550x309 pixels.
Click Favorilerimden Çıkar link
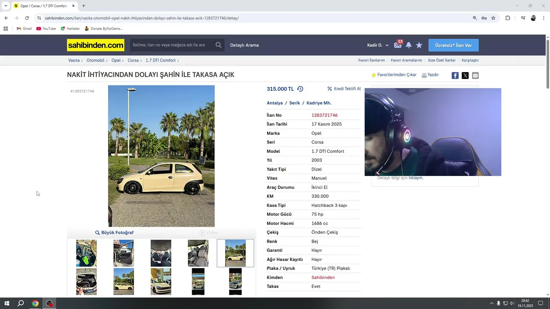(x=394, y=75)
